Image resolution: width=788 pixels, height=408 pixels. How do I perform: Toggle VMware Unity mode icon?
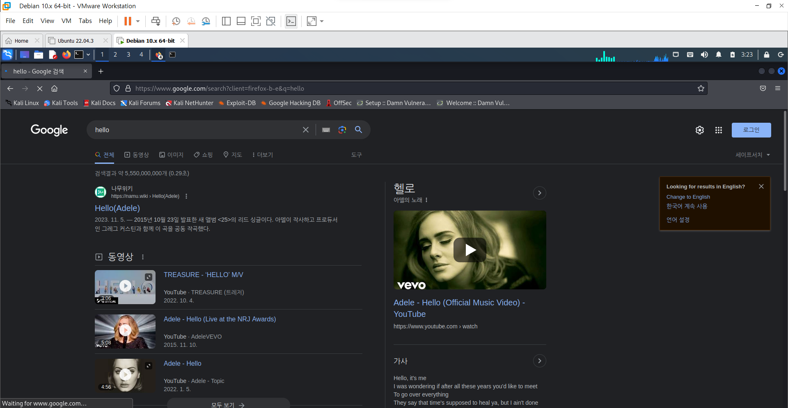point(271,21)
